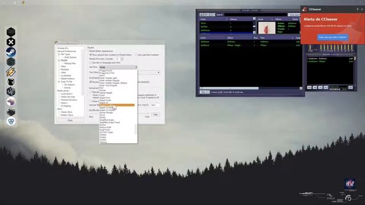365x205 pixels.
Task: Click the REM button in Winamp playlist
Action: [315, 87]
